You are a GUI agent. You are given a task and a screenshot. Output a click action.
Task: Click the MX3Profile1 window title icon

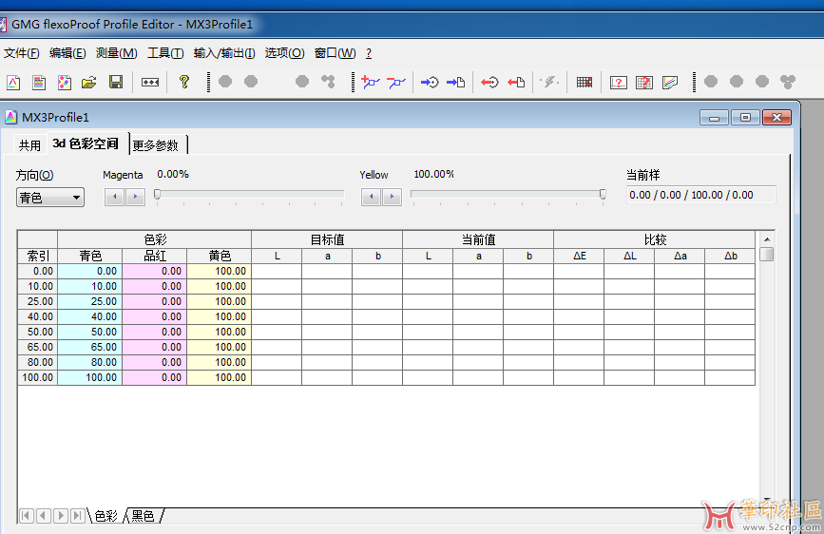click(x=11, y=117)
